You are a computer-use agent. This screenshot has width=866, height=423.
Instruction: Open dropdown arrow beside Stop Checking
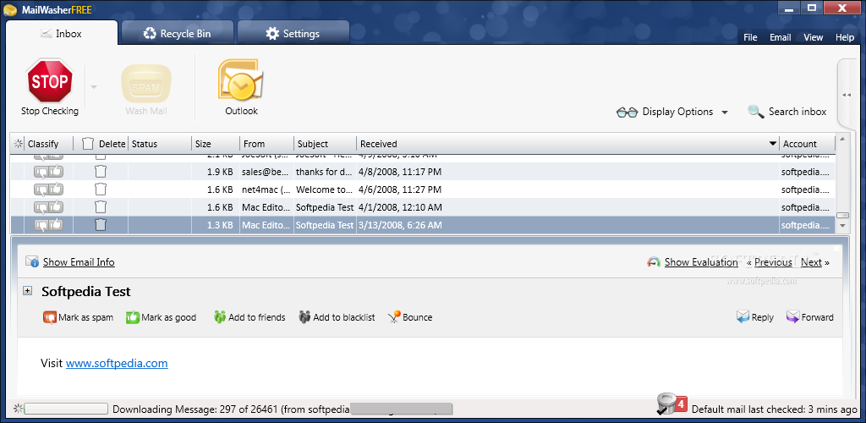pyautogui.click(x=93, y=86)
